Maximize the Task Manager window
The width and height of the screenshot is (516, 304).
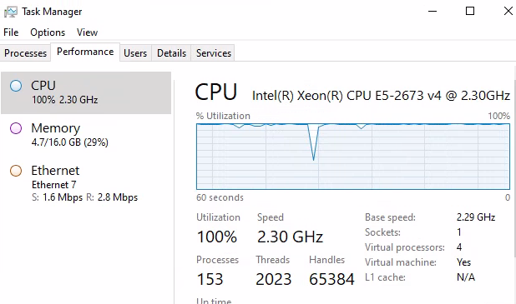pyautogui.click(x=470, y=11)
